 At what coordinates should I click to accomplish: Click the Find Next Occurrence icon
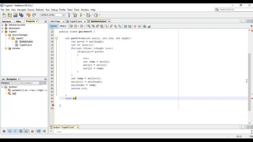(98, 26)
